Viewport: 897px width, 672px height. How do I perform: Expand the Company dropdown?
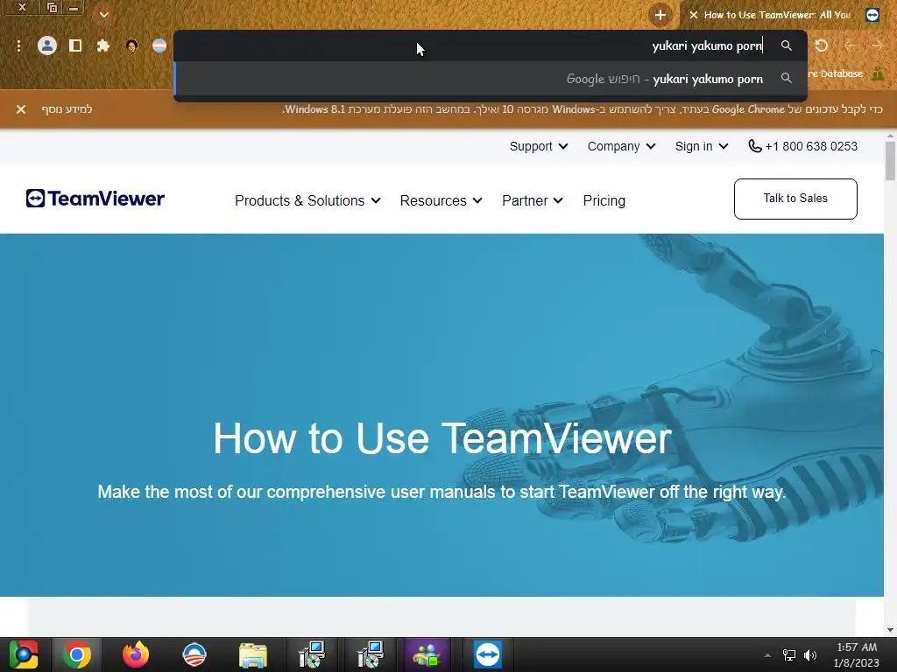[621, 146]
